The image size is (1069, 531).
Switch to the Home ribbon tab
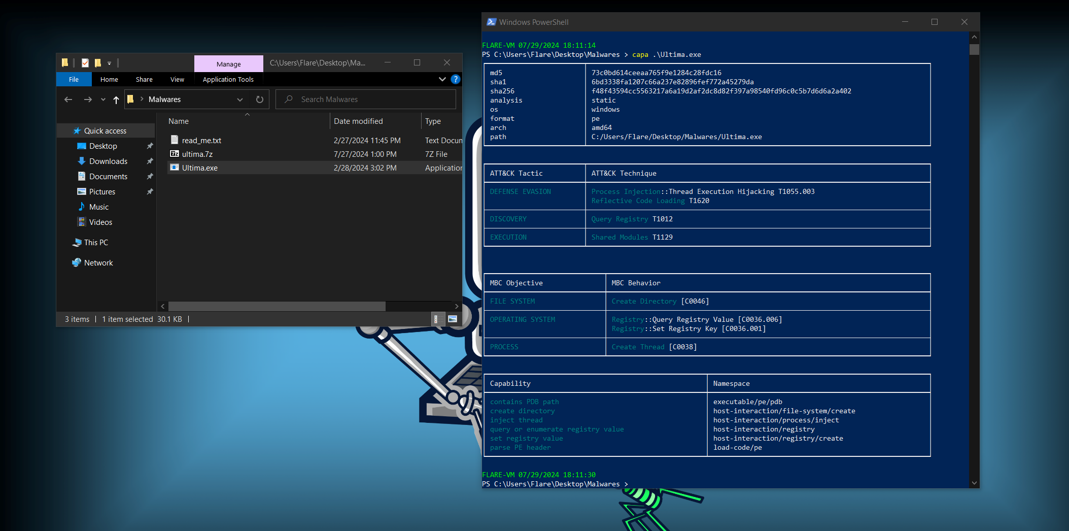pyautogui.click(x=109, y=79)
